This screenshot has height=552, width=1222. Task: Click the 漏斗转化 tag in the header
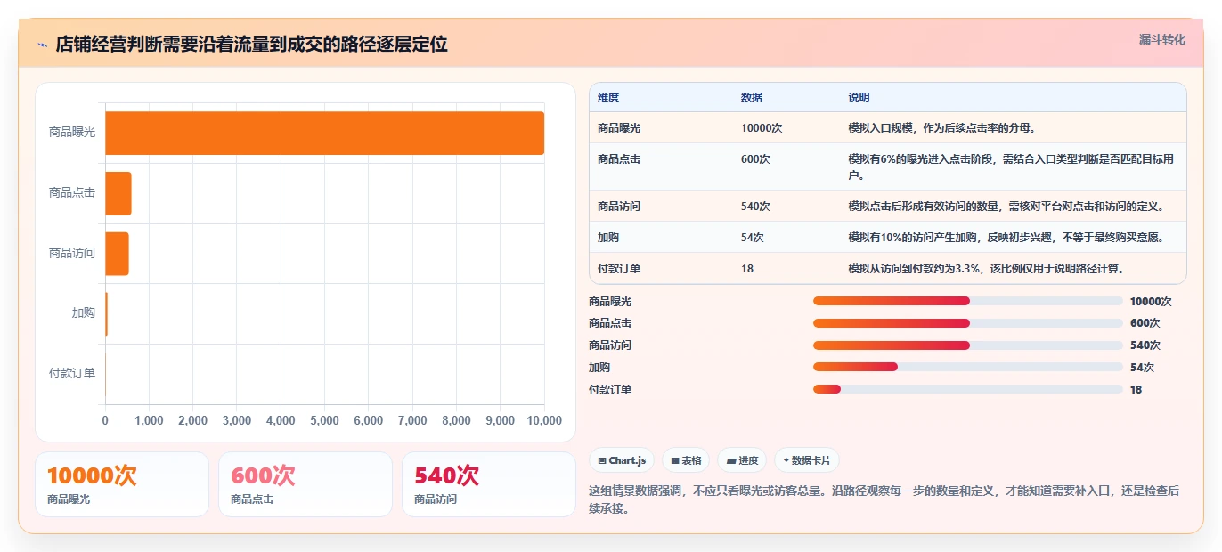1161,40
